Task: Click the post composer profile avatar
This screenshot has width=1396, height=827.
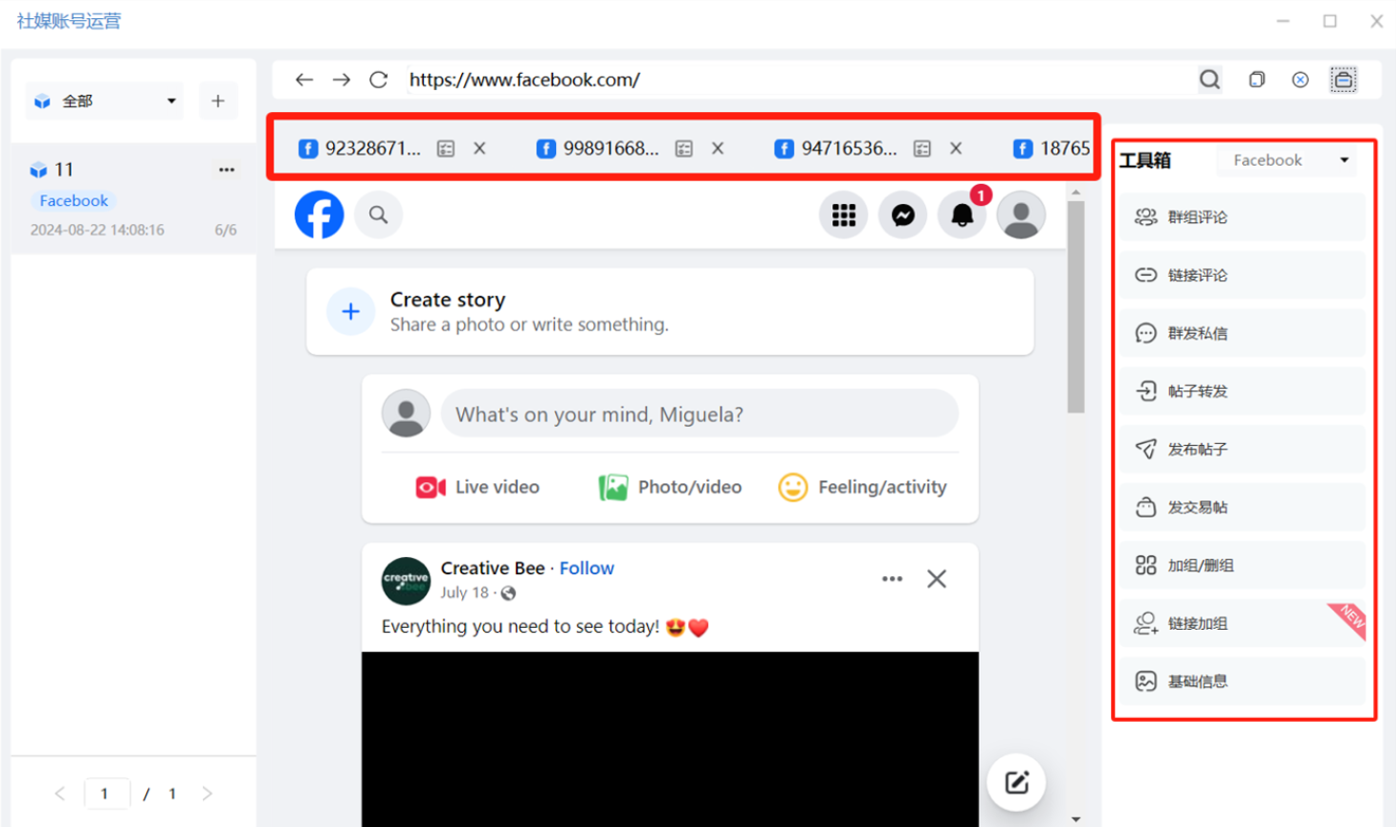Action: click(406, 413)
